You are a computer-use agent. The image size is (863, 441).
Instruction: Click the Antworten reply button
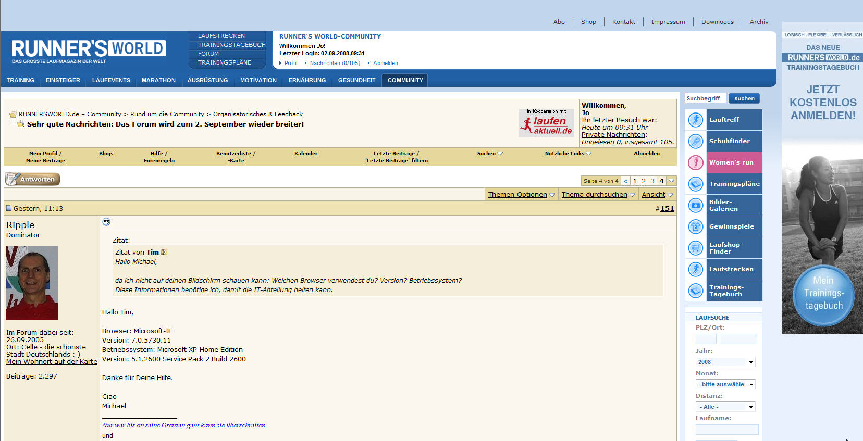click(32, 179)
